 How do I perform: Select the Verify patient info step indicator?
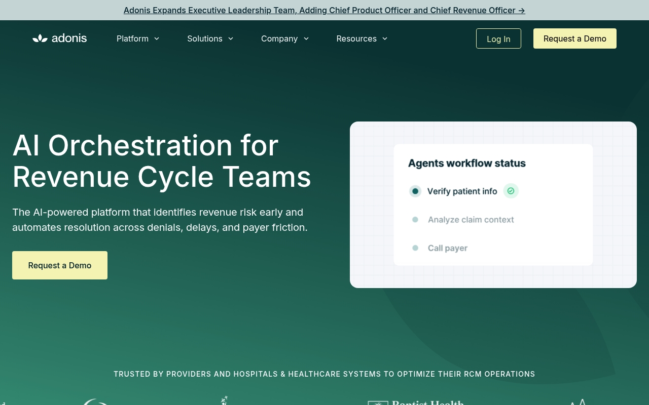415,191
